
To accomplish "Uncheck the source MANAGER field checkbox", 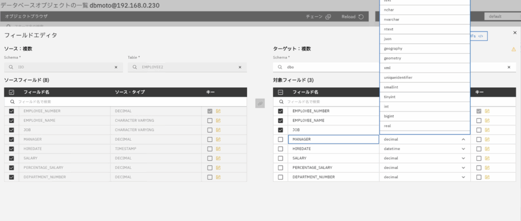I will point(12,139).
